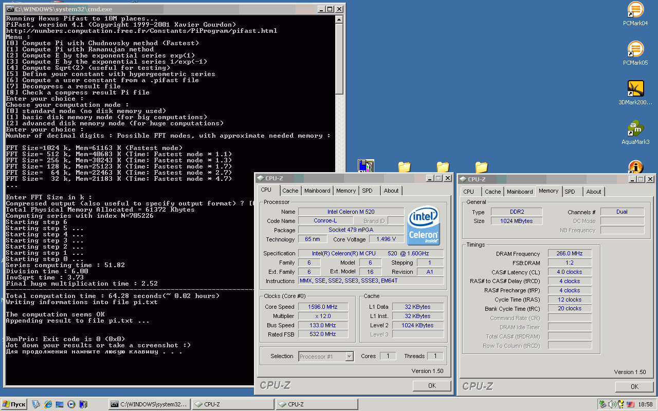Switch to Cache tab in left CPU-Z window
The height and width of the screenshot is (411, 658).
coord(290,191)
